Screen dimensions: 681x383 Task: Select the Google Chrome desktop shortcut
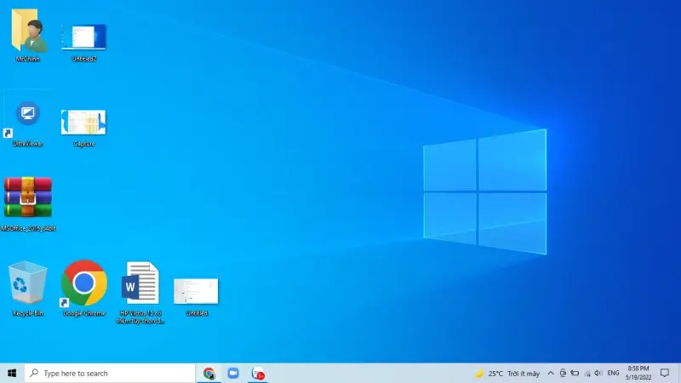(x=84, y=283)
